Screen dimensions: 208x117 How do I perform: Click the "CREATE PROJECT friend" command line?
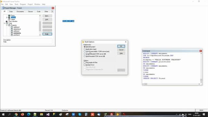click(x=154, y=78)
